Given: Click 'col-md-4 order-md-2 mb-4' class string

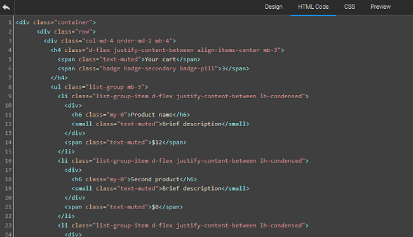Looking at the screenshot, I should pos(127,41).
